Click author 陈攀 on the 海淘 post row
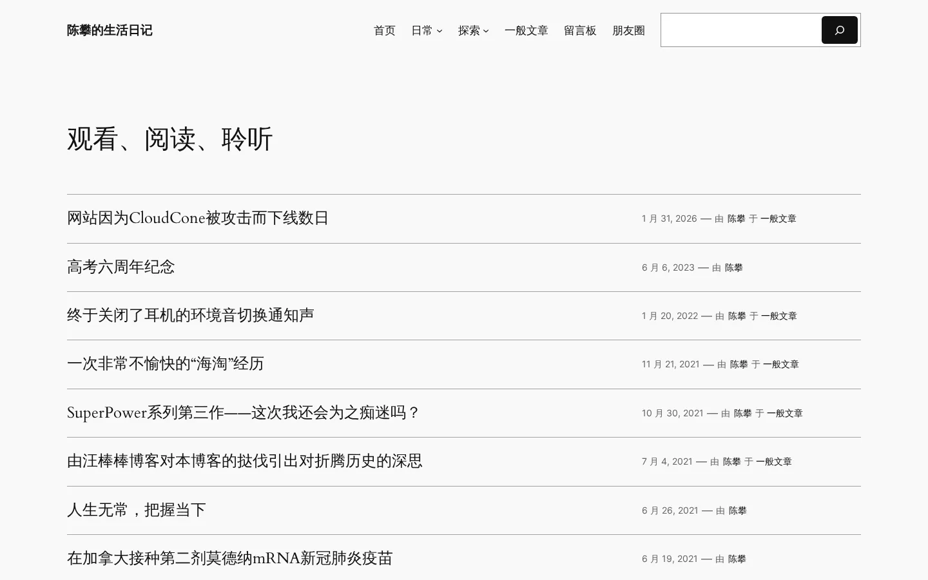This screenshot has width=928, height=580. (x=739, y=364)
